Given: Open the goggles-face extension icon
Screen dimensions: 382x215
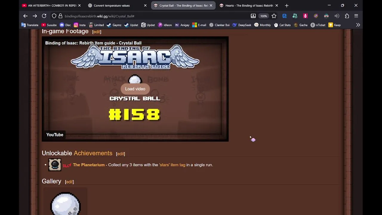Looking at the screenshot, I should (326, 16).
